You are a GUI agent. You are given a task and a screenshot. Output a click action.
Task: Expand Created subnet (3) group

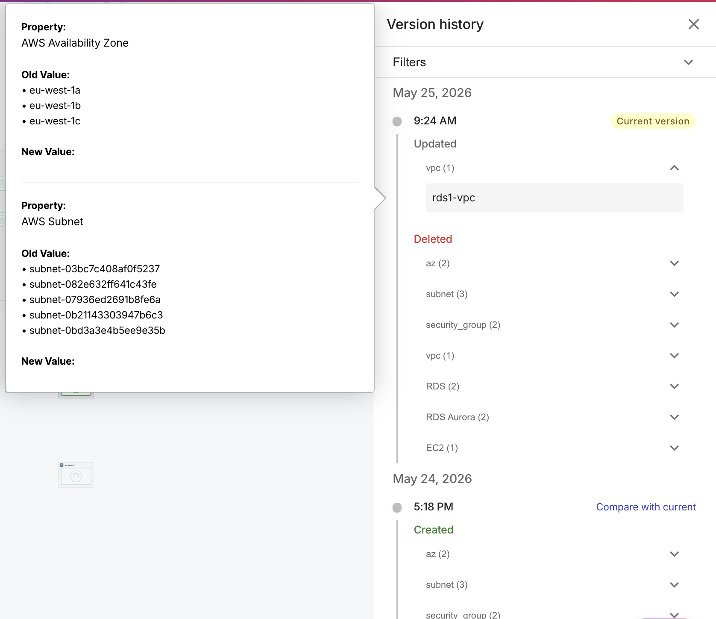pos(674,585)
